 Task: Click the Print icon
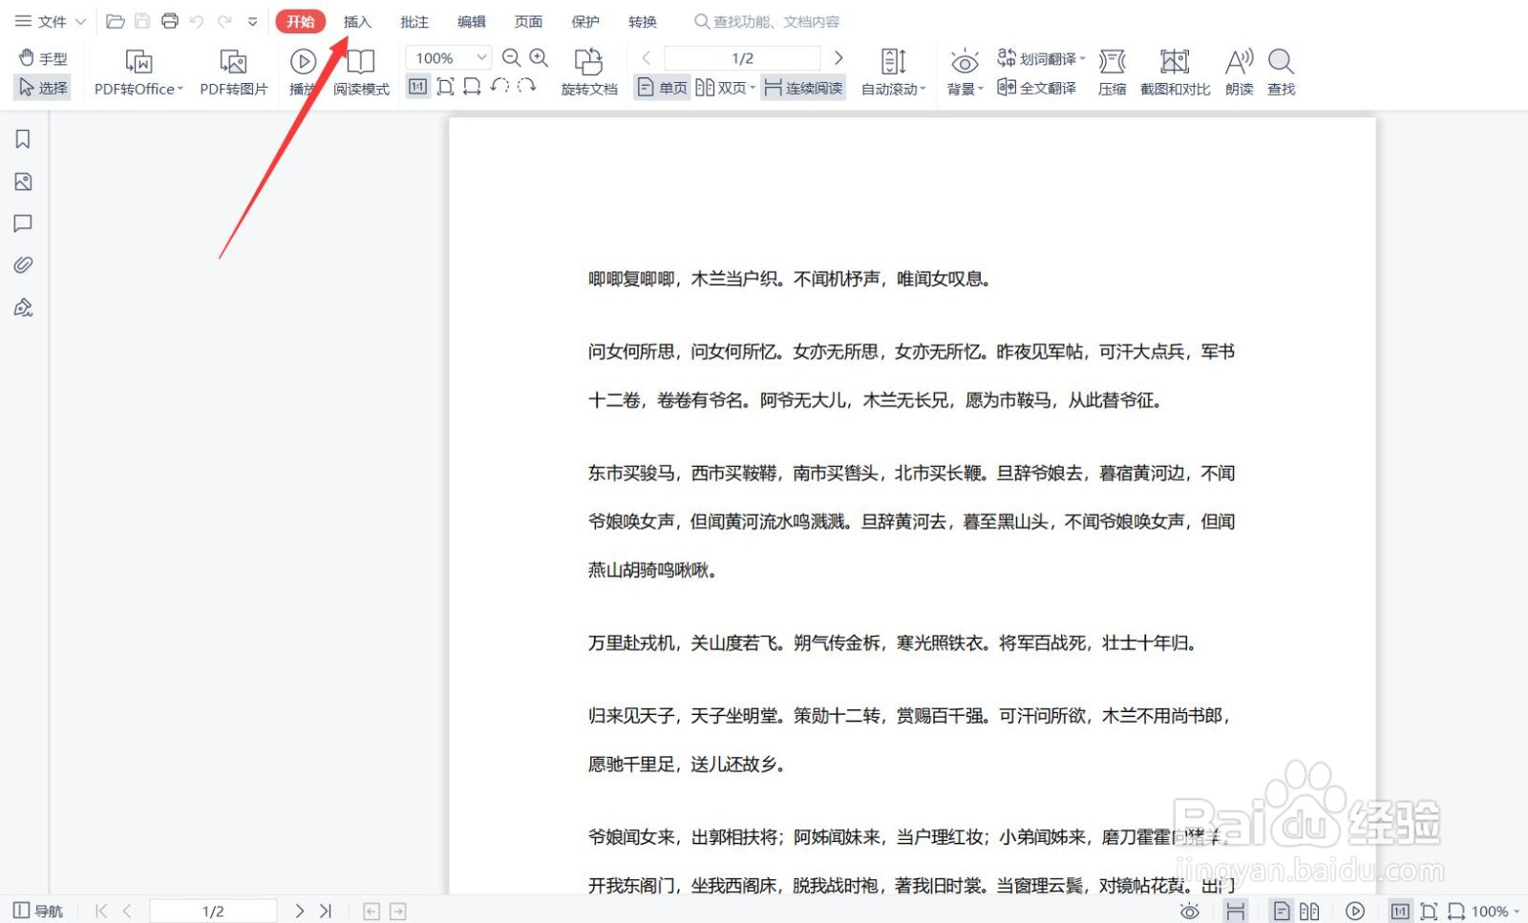click(170, 21)
